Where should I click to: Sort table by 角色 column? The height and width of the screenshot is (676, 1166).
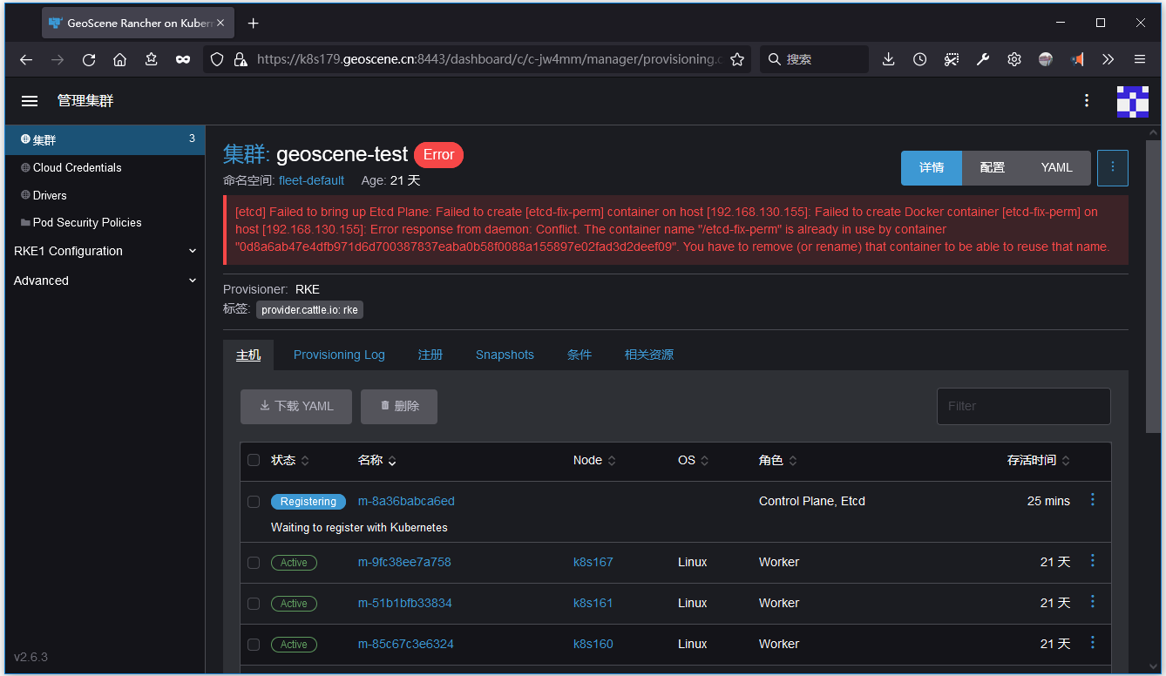[x=778, y=460]
